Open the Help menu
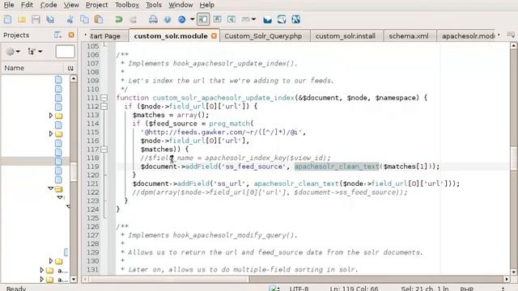Image resolution: width=518 pixels, height=291 pixels. pyautogui.click(x=207, y=5)
